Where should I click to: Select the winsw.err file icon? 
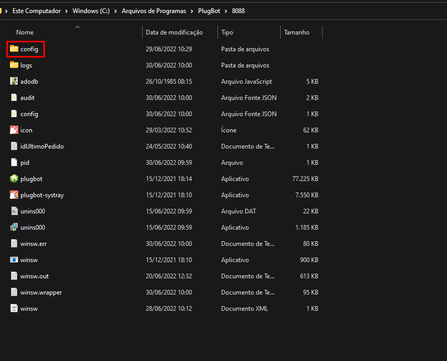14,243
